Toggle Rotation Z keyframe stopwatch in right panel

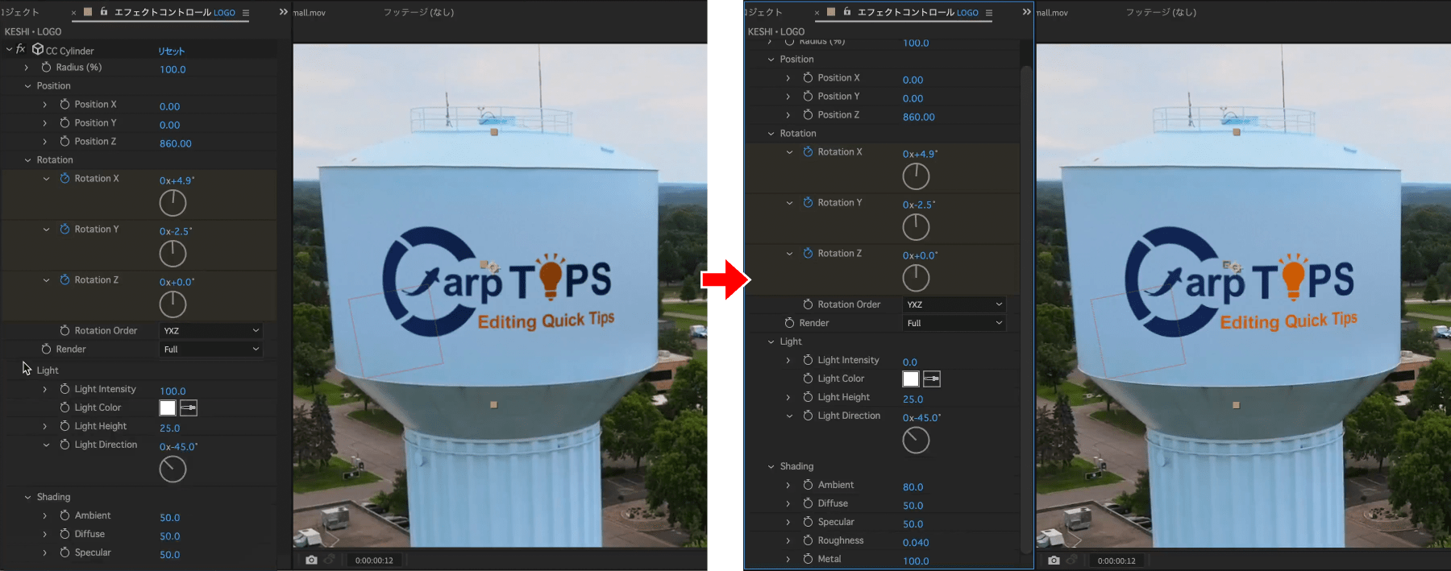pyautogui.click(x=808, y=254)
